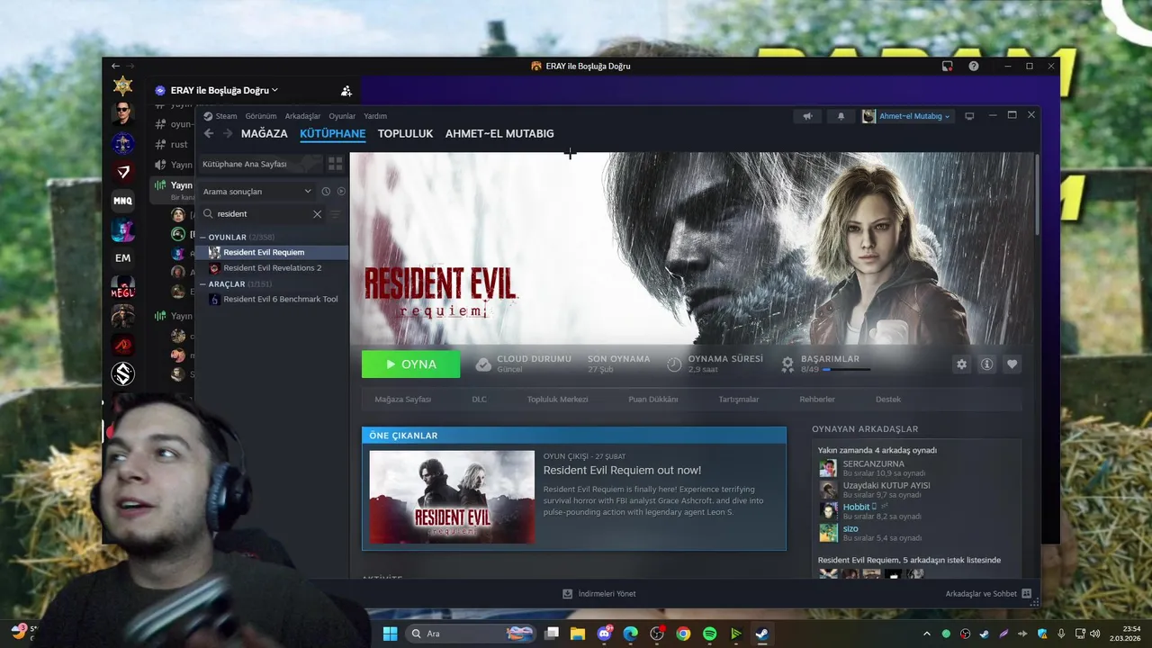Select the sheriff star Discord server
This screenshot has width=1152, height=648.
[123, 86]
